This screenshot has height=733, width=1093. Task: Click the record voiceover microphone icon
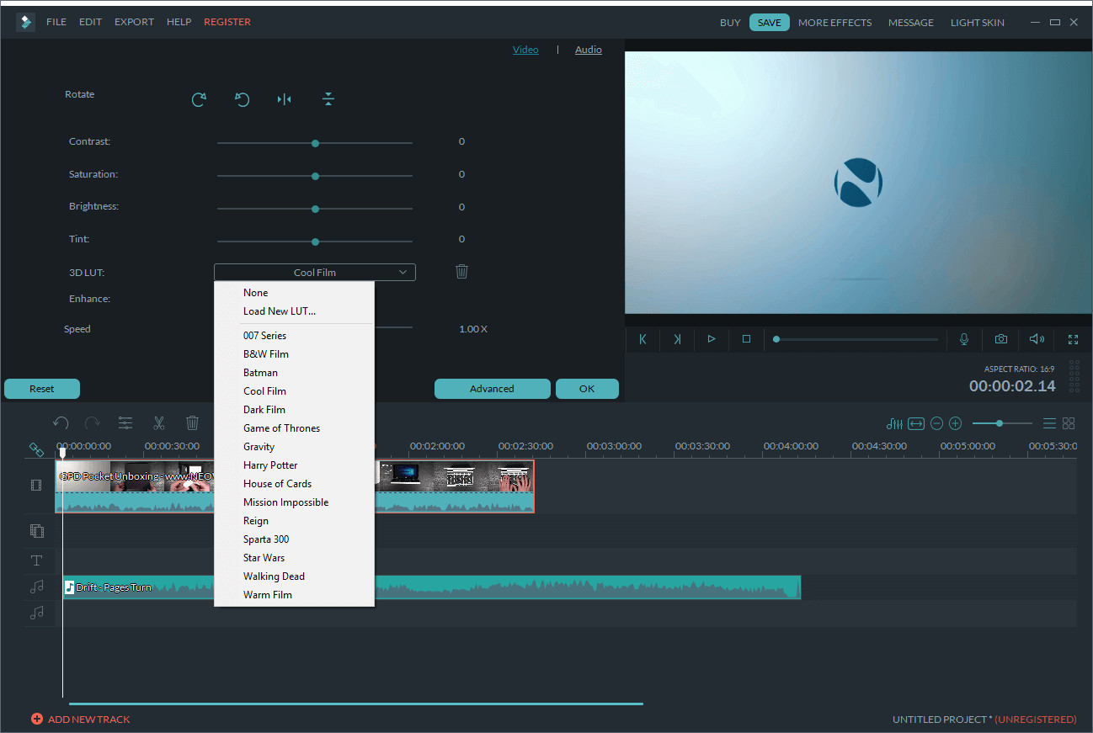(964, 339)
